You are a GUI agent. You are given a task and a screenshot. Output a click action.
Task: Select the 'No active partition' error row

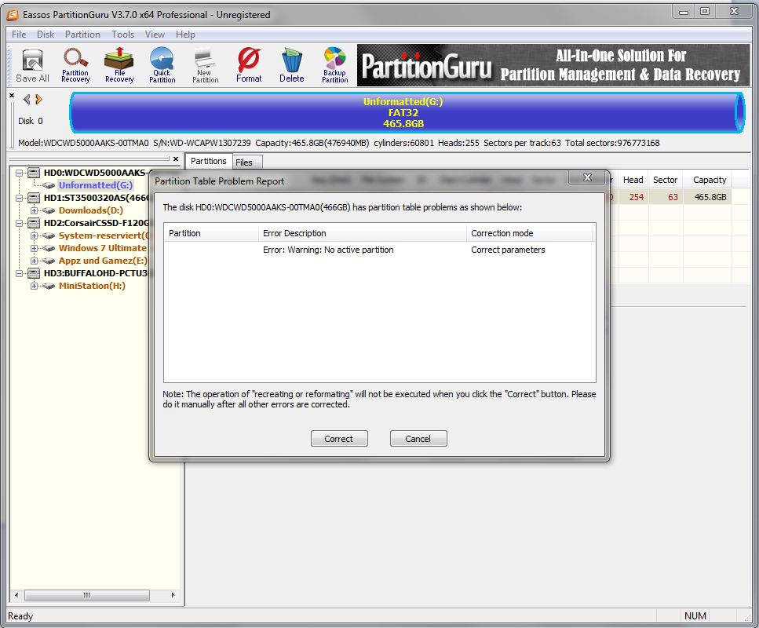click(x=380, y=250)
